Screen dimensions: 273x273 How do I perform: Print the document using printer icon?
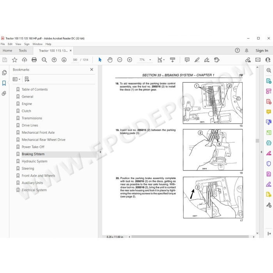click(x=34, y=60)
